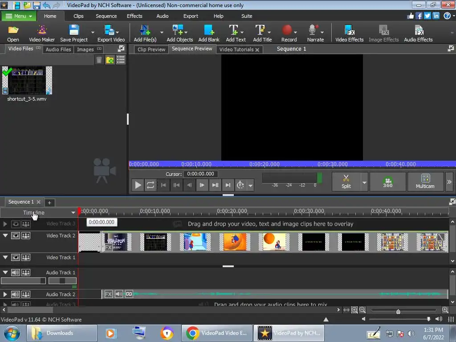Image resolution: width=456 pixels, height=342 pixels.
Task: Click the thumbs-up like icon
Action: pos(410,16)
